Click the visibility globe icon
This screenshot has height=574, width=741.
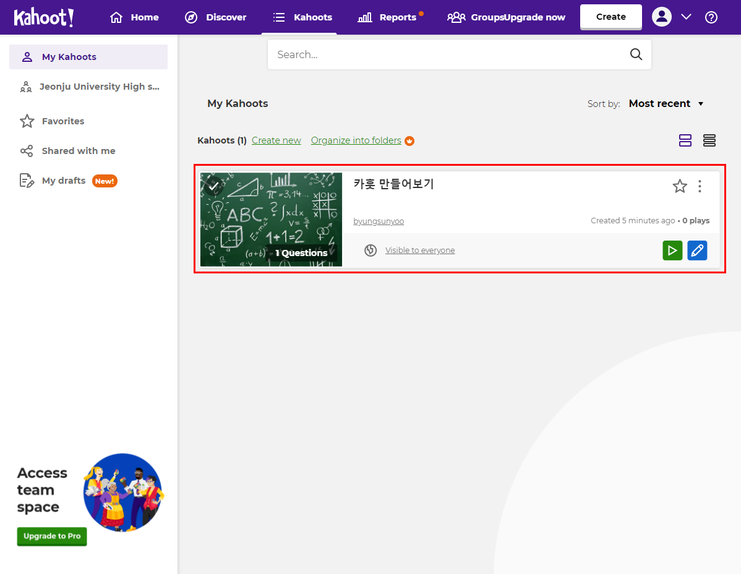click(370, 251)
